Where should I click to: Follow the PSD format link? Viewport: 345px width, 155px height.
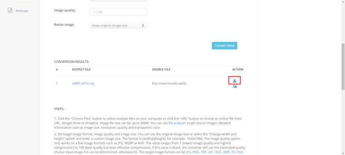click(240, 152)
